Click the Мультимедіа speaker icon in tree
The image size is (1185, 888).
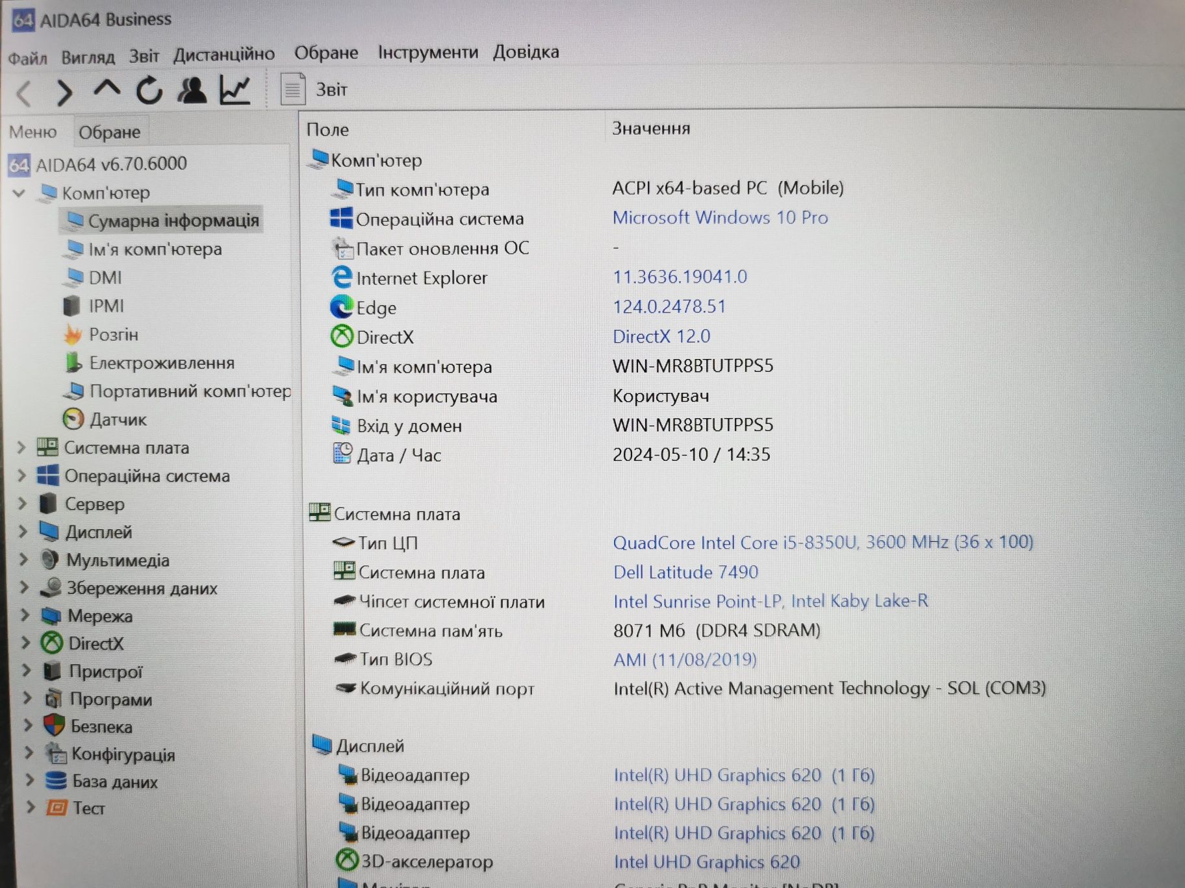click(x=49, y=559)
